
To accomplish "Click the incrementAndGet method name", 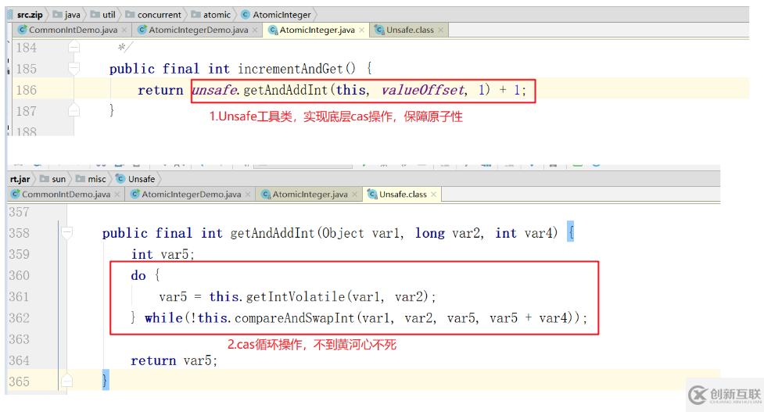I will (290, 69).
